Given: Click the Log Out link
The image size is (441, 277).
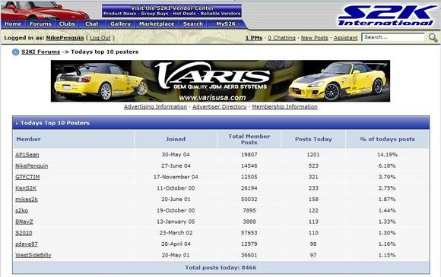Looking at the screenshot, I should (x=100, y=38).
